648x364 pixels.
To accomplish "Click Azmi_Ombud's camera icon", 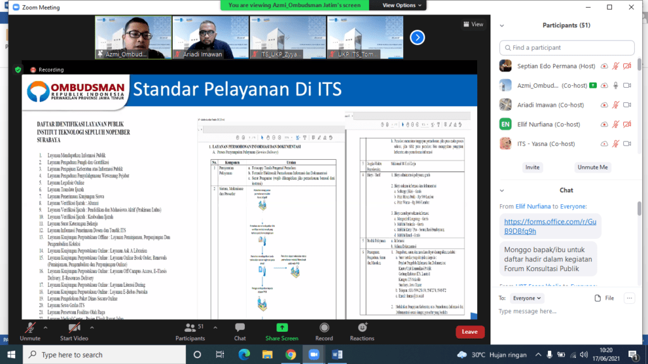I will click(x=627, y=85).
